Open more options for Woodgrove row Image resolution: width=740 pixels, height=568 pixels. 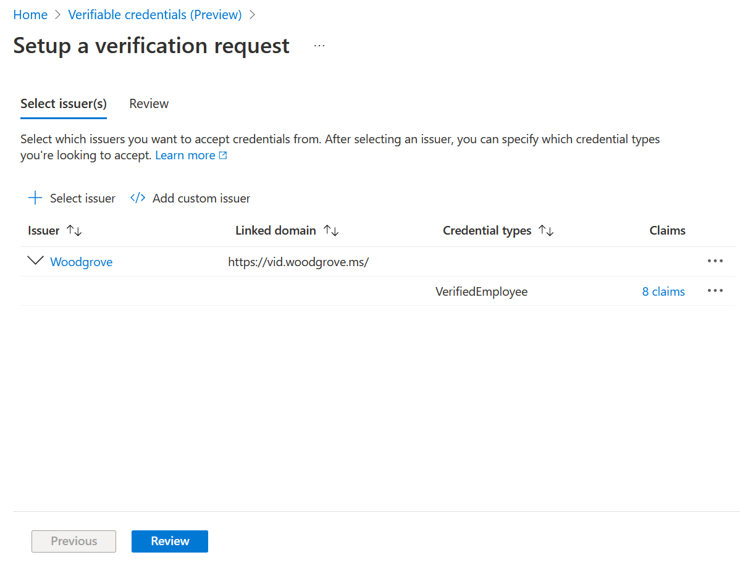point(715,261)
